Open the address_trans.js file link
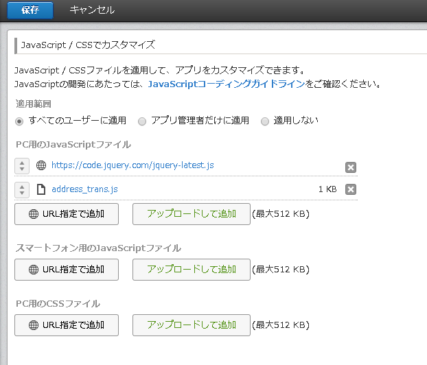This screenshot has height=365, width=427. pos(84,189)
